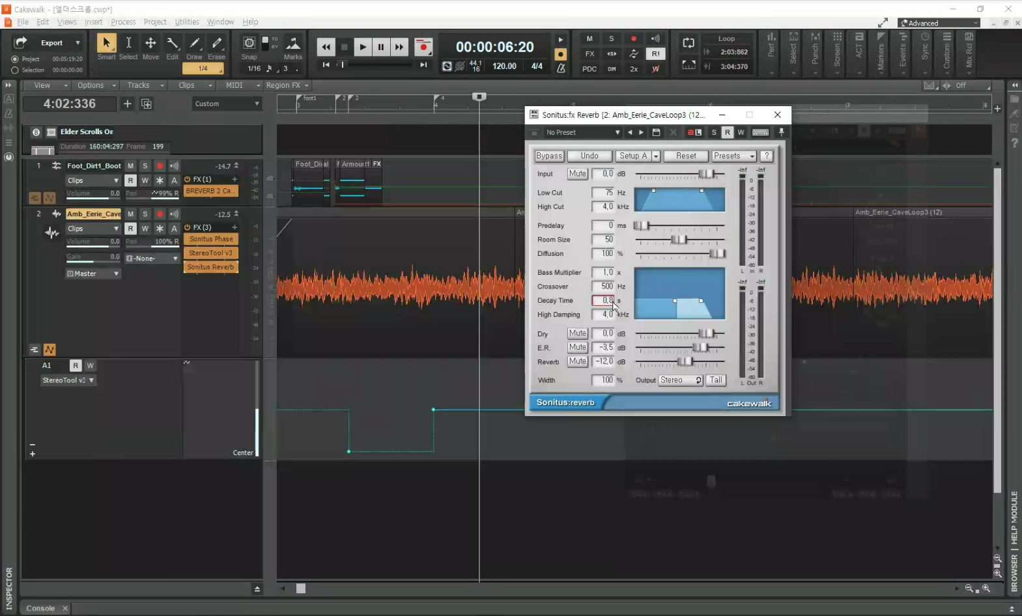Image resolution: width=1022 pixels, height=616 pixels.
Task: Add effect to Foot_Dirt1_Boot FX rack
Action: (234, 179)
